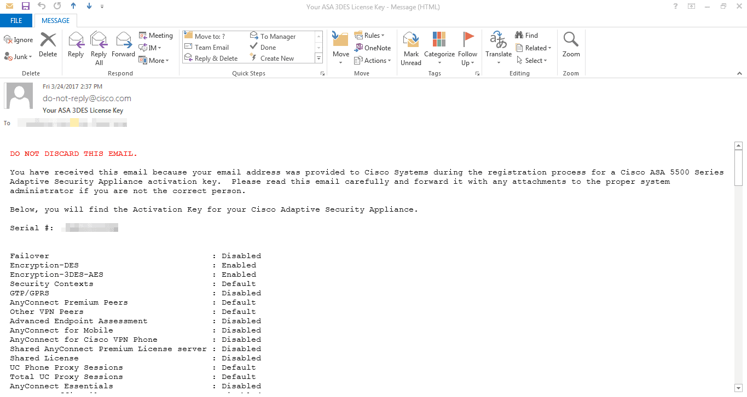Screen dimensions: 747x397
Task: Forward this email
Action: pyautogui.click(x=123, y=44)
